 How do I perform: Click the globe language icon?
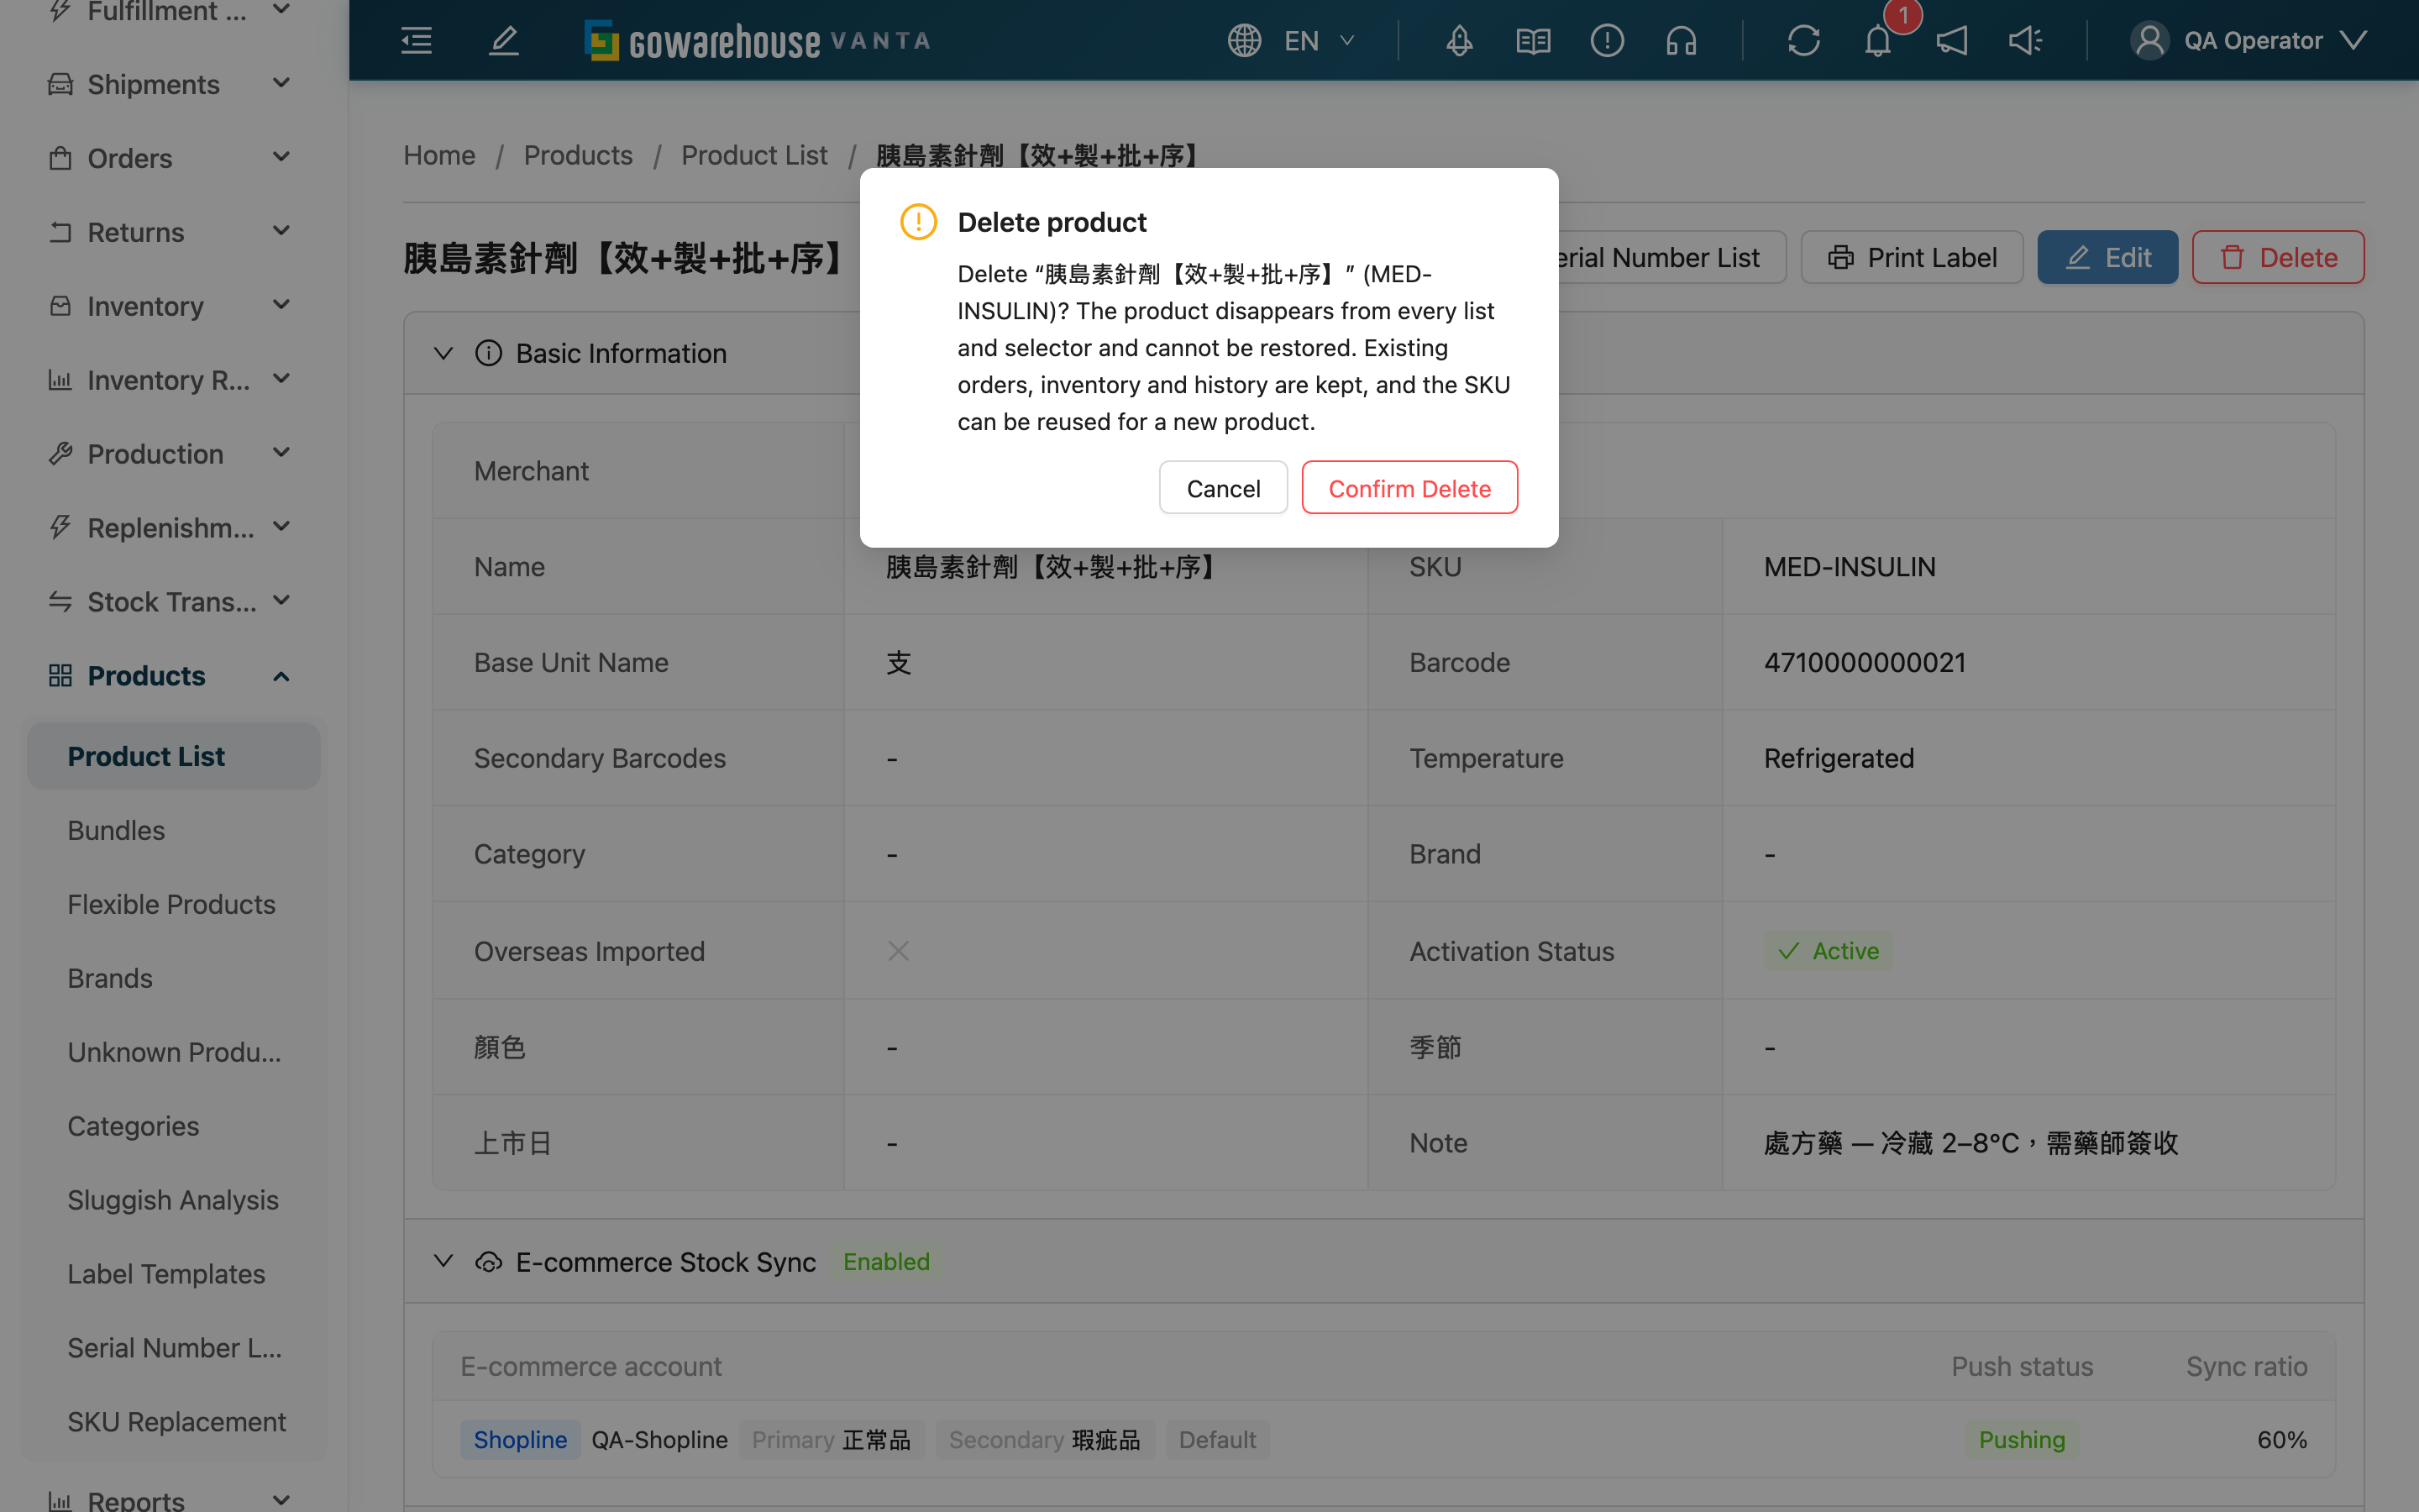(x=1245, y=40)
